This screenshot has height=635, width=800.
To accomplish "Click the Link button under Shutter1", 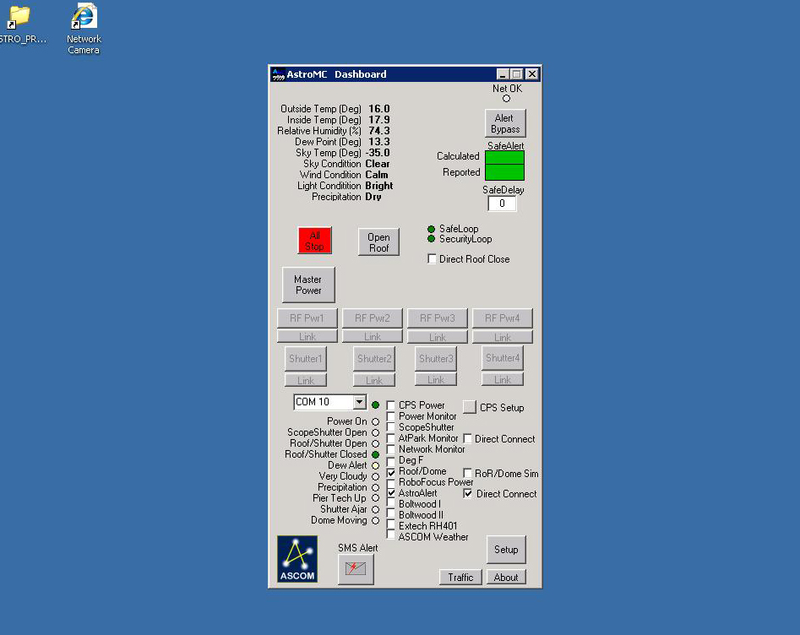I will click(306, 381).
